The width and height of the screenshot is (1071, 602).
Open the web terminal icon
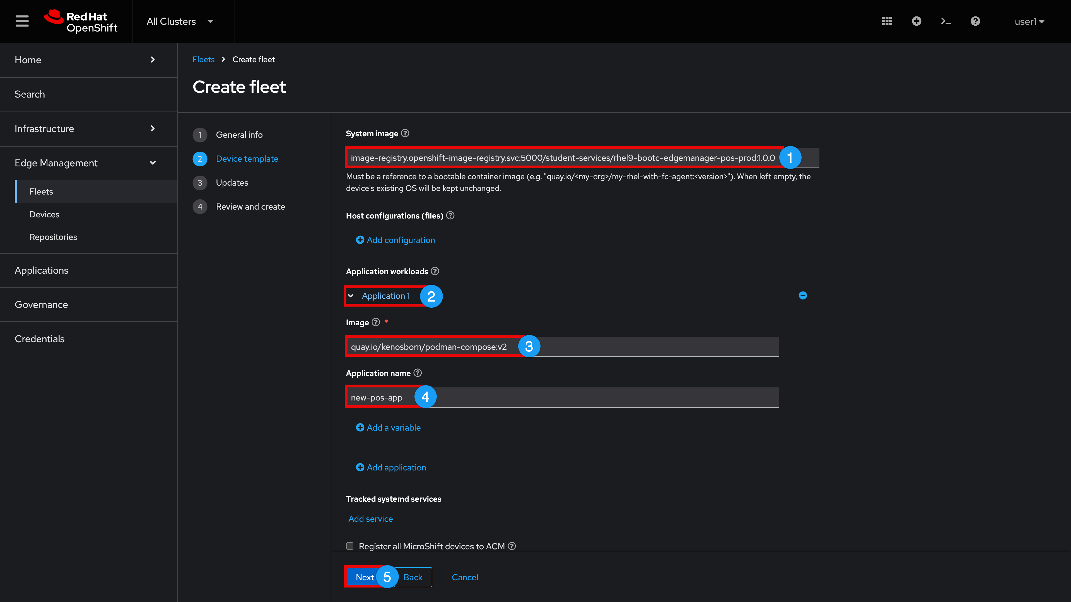coord(946,21)
